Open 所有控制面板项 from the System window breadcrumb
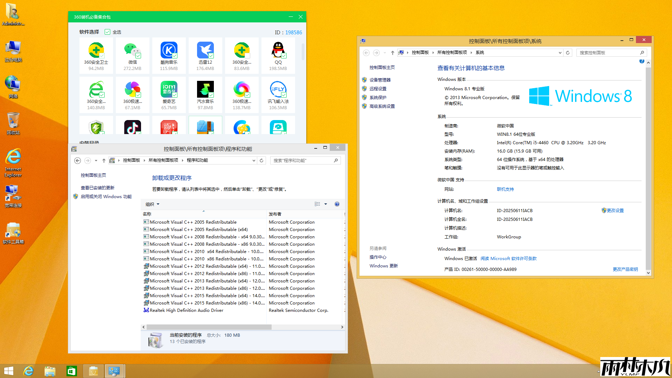Screen dimensions: 672x378 click(452, 52)
